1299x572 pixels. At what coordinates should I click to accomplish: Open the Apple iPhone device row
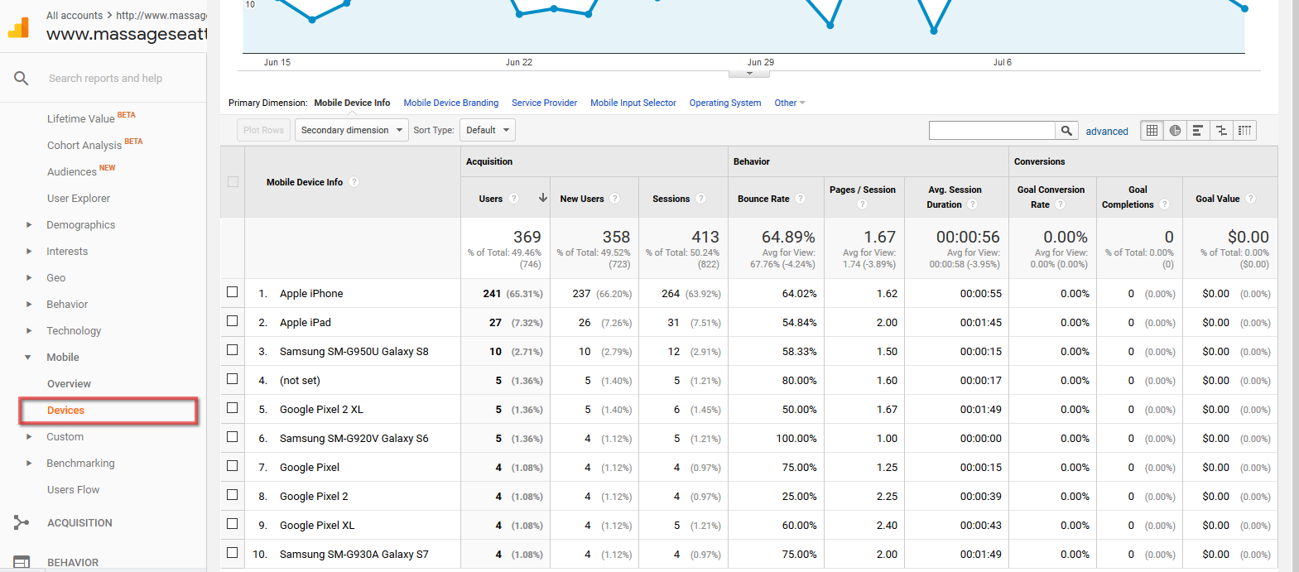(x=311, y=293)
